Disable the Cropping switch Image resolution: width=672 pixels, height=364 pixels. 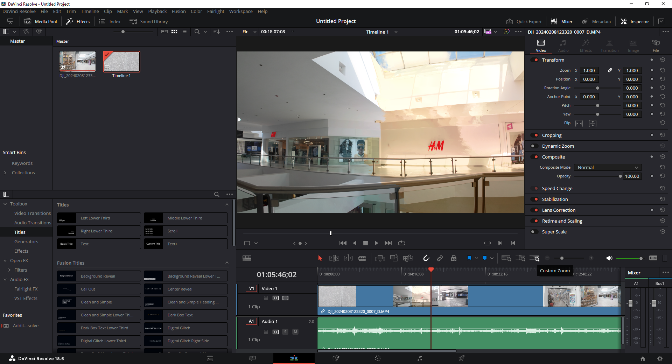tap(534, 135)
